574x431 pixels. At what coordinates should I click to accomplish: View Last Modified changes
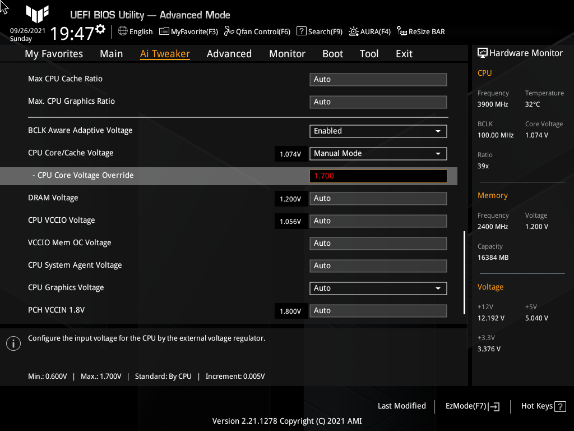(402, 406)
